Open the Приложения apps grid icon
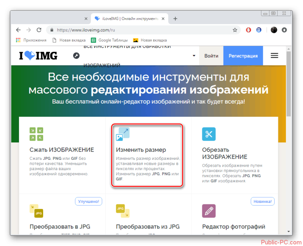Image resolution: width=303 pixels, height=246 pixels. 18,40
